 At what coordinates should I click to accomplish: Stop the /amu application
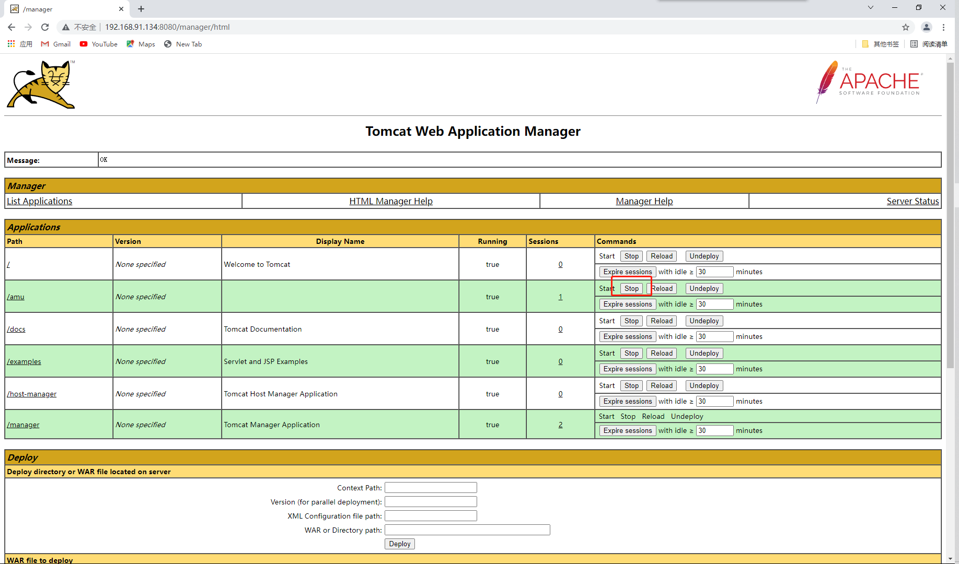(631, 288)
